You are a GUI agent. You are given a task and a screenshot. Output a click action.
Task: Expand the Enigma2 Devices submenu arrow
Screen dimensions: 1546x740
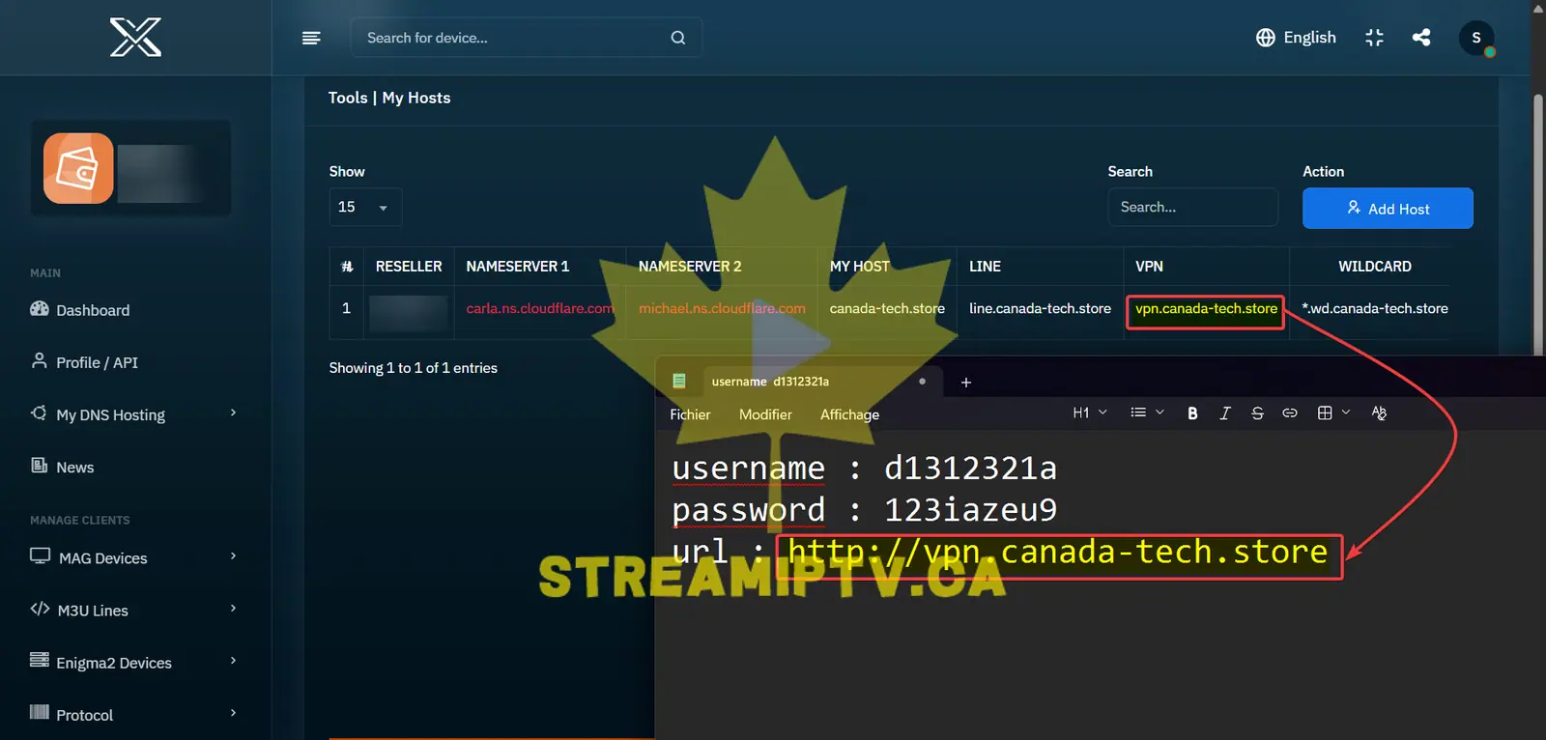[x=233, y=660]
